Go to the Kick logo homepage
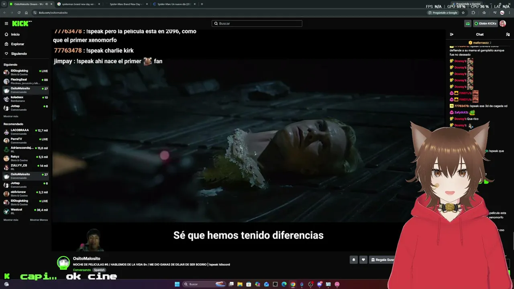The image size is (514, 289). click(x=22, y=24)
